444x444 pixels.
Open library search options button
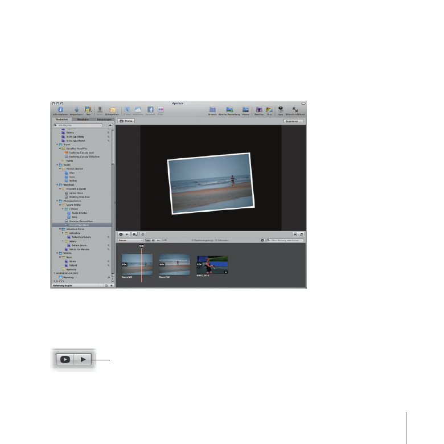tap(110, 125)
